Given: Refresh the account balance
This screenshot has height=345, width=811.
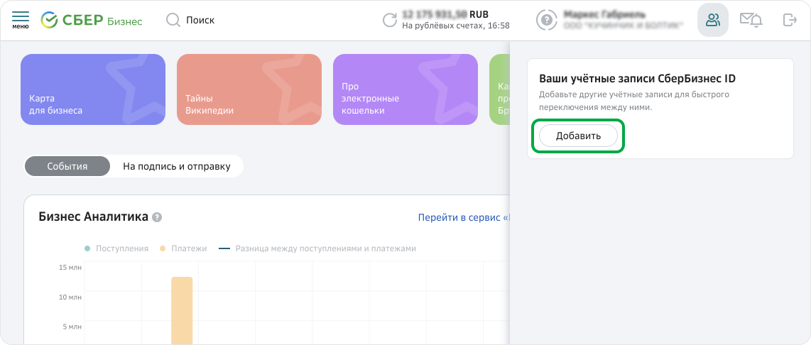Looking at the screenshot, I should point(389,20).
